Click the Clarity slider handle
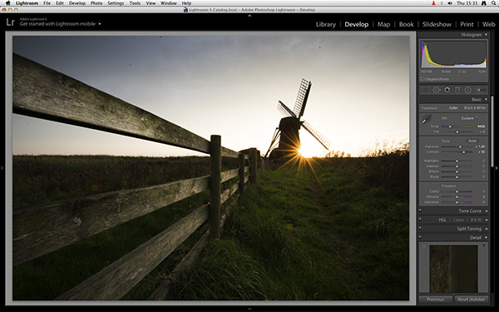499x312 pixels. pyautogui.click(x=457, y=191)
